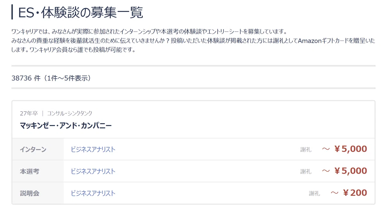Click the ¥5,000 reward in 本選考 row

coord(350,171)
